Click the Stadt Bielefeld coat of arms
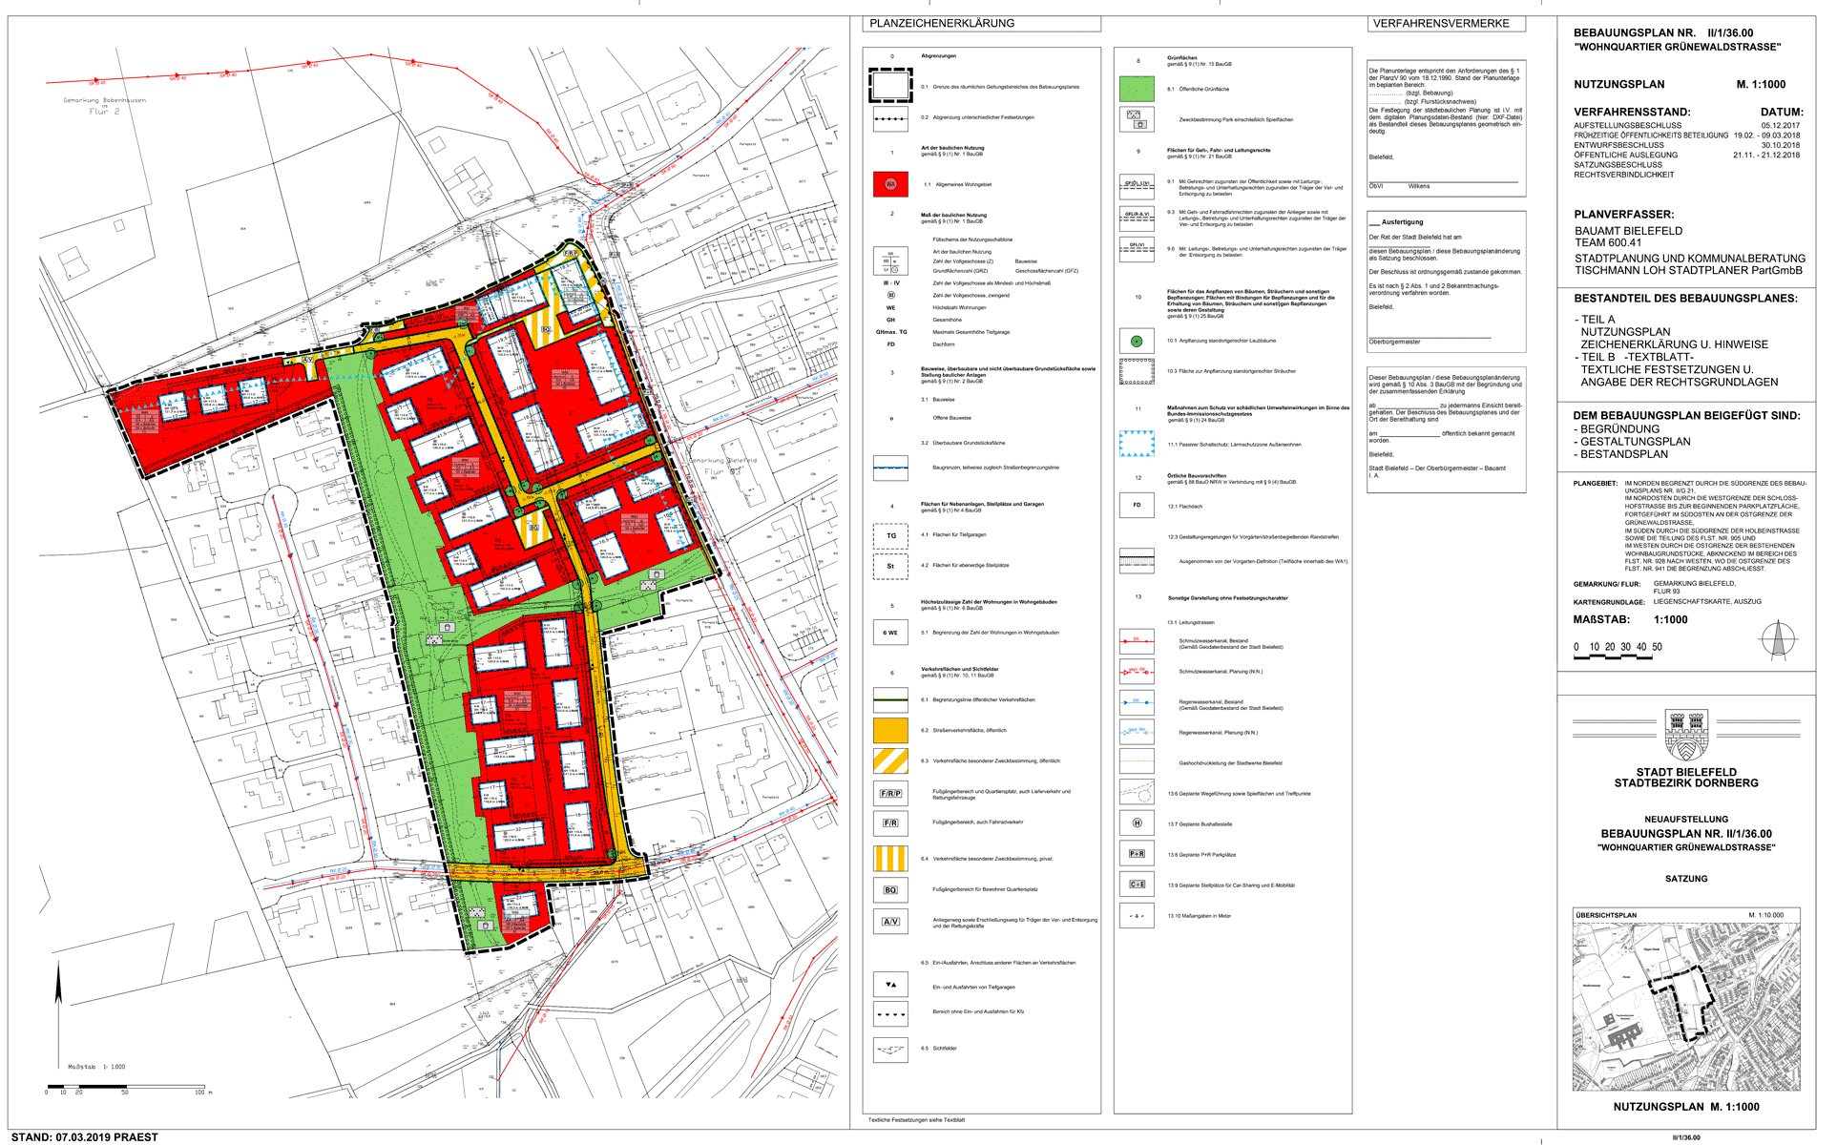The height and width of the screenshot is (1145, 1837). (x=1686, y=733)
